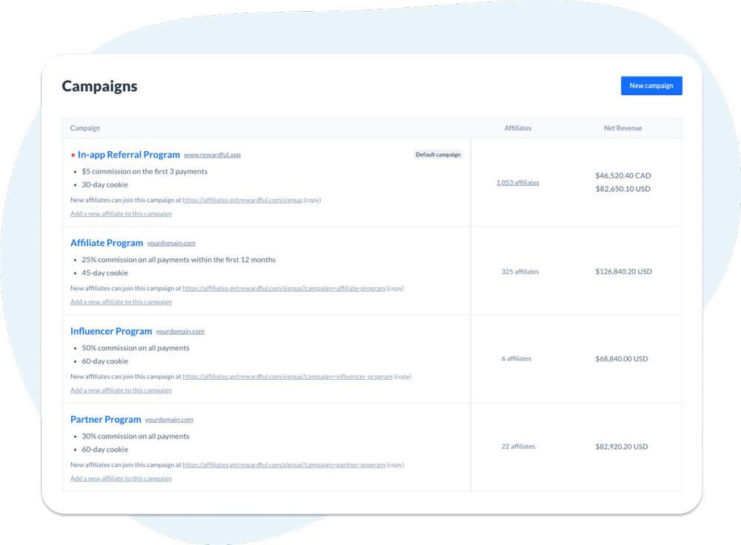Image resolution: width=741 pixels, height=545 pixels.
Task: Click the red dot beside In-app Referral Program
Action: pyautogui.click(x=73, y=156)
